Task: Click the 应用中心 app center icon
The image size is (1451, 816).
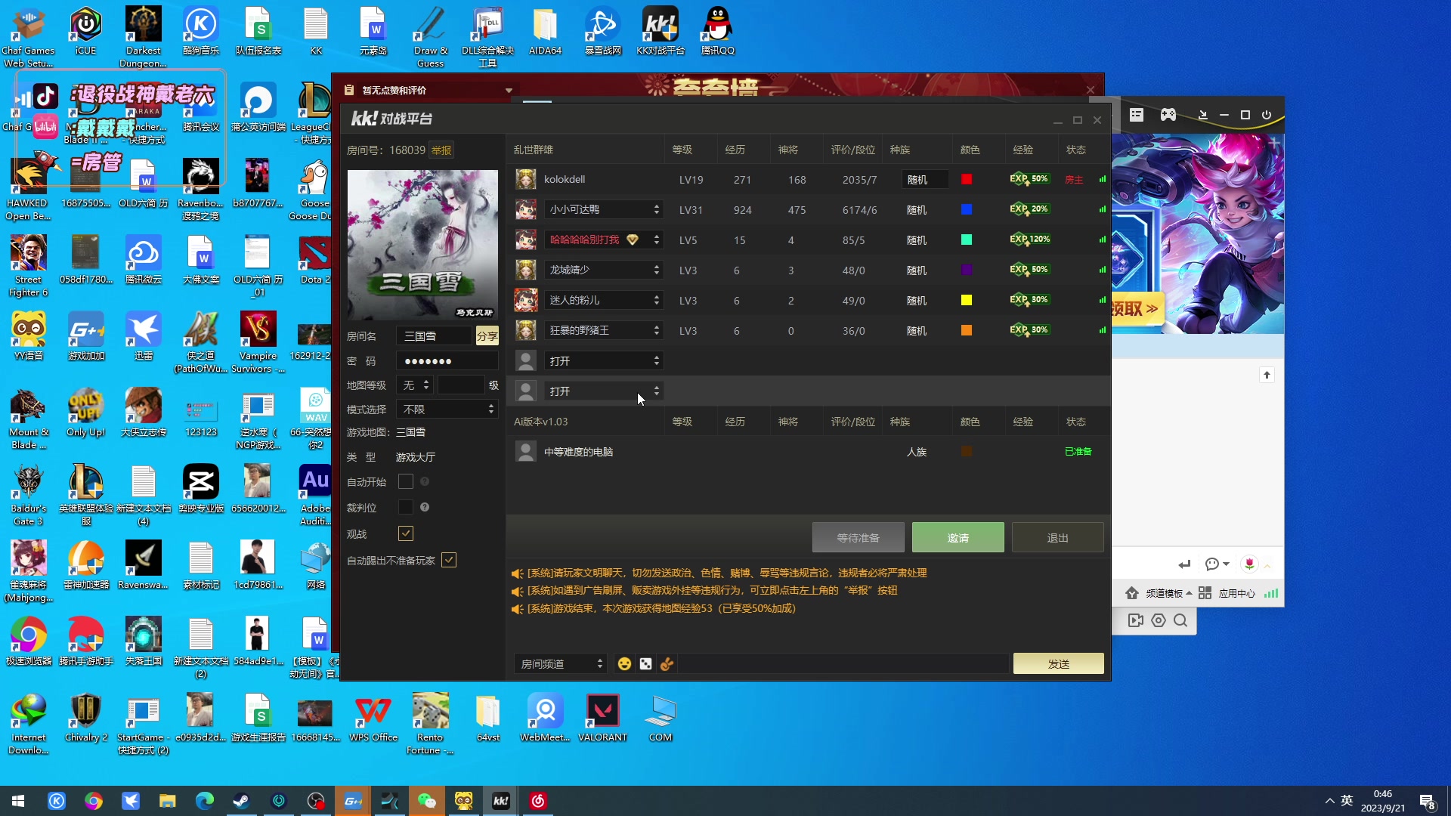Action: pos(1205,594)
